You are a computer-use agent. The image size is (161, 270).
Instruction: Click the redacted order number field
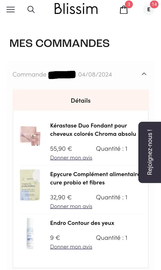click(x=62, y=74)
